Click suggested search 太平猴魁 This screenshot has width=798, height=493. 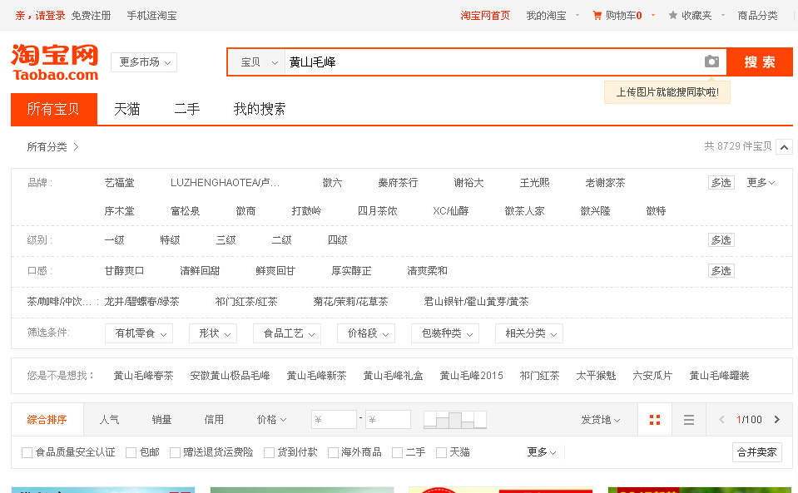pos(596,376)
